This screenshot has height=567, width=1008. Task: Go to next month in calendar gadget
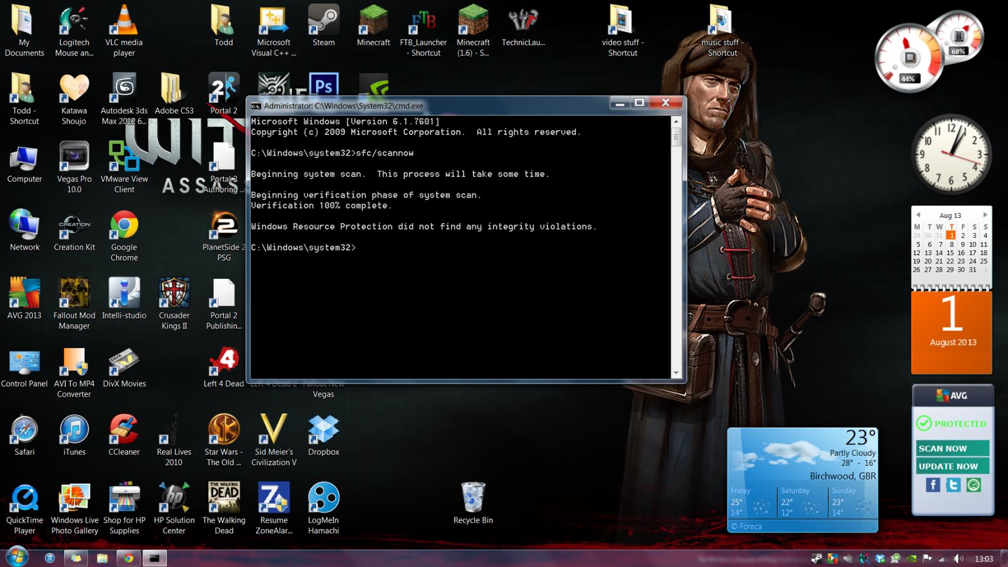tap(985, 215)
